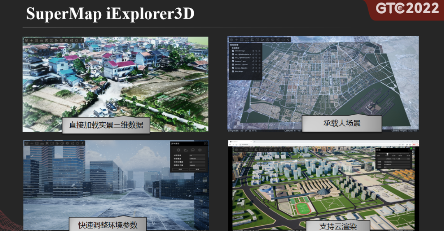The image size is (444, 231).
Task: Open layers icon in 支持云渲染 view toolbar
Action: (236, 150)
